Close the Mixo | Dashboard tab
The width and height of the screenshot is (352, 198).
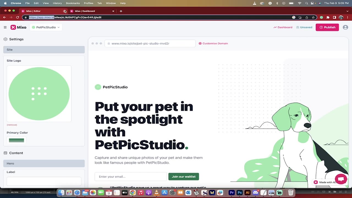pos(113,11)
